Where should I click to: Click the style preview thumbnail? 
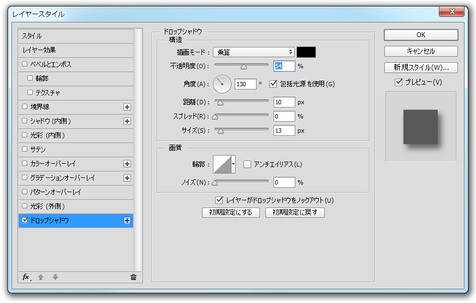pyautogui.click(x=421, y=127)
